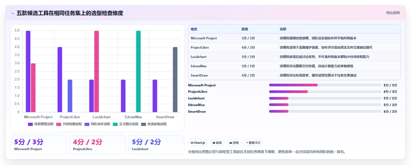Click 5分 / 3分 in the Microsoft Project table row

point(248,38)
